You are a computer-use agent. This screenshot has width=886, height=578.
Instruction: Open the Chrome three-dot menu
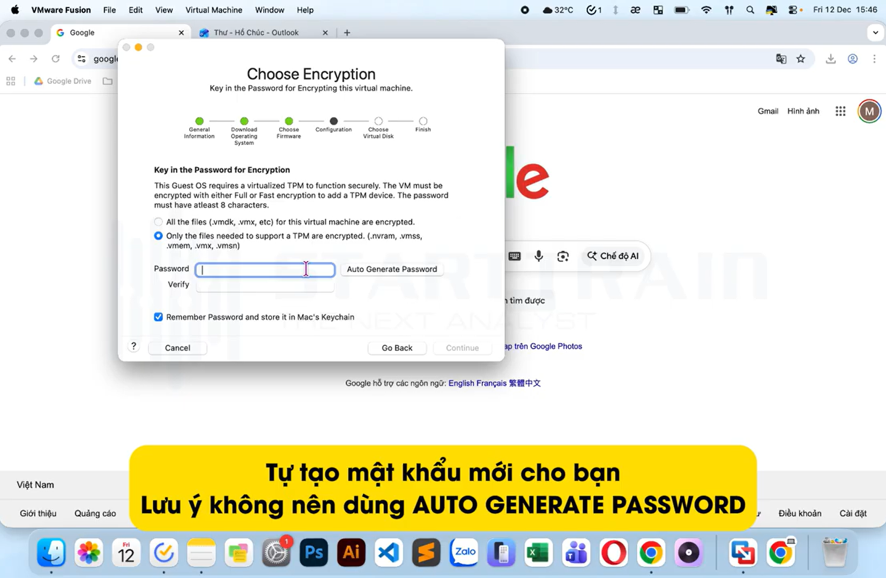875,59
